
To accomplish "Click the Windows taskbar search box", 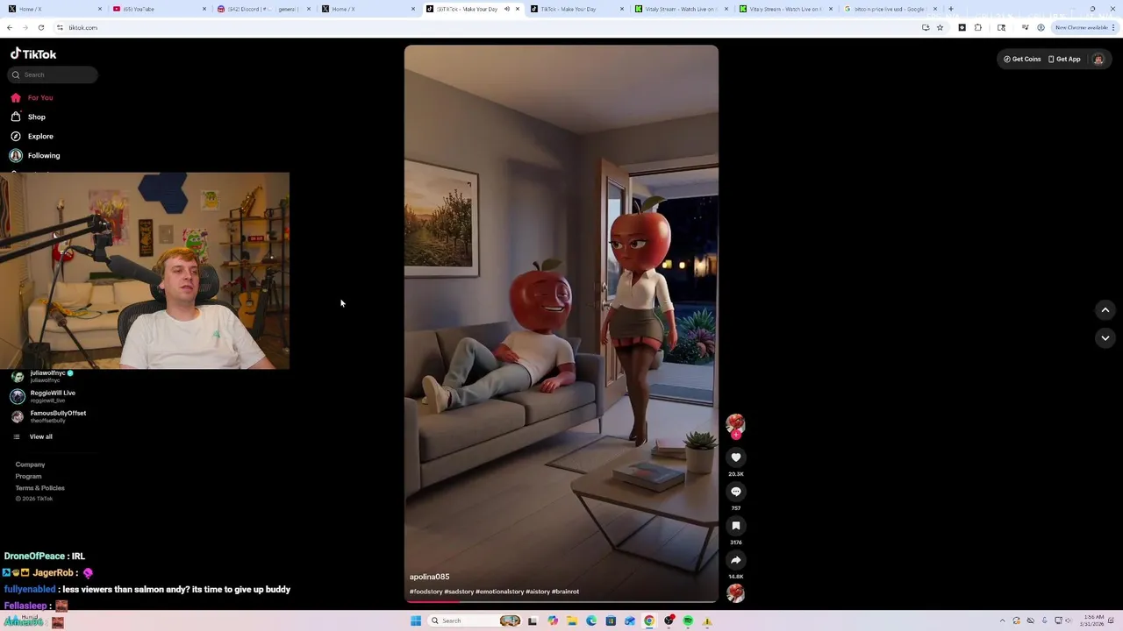I will click(x=475, y=620).
